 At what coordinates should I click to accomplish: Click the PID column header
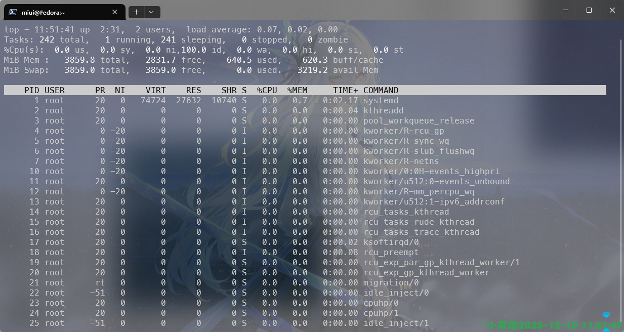click(31, 90)
